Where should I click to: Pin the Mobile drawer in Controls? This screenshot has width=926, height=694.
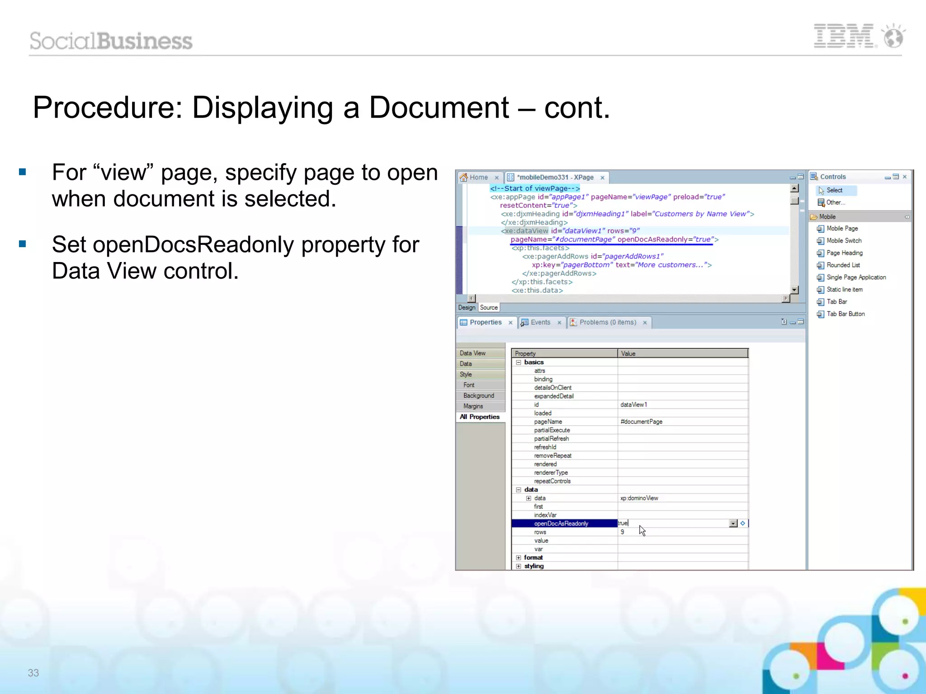[x=907, y=217]
